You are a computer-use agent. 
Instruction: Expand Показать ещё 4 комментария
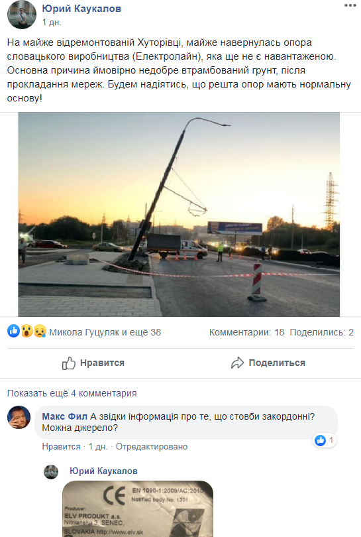72,393
